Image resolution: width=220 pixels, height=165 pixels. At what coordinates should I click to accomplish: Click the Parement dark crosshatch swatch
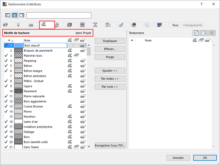18,91
